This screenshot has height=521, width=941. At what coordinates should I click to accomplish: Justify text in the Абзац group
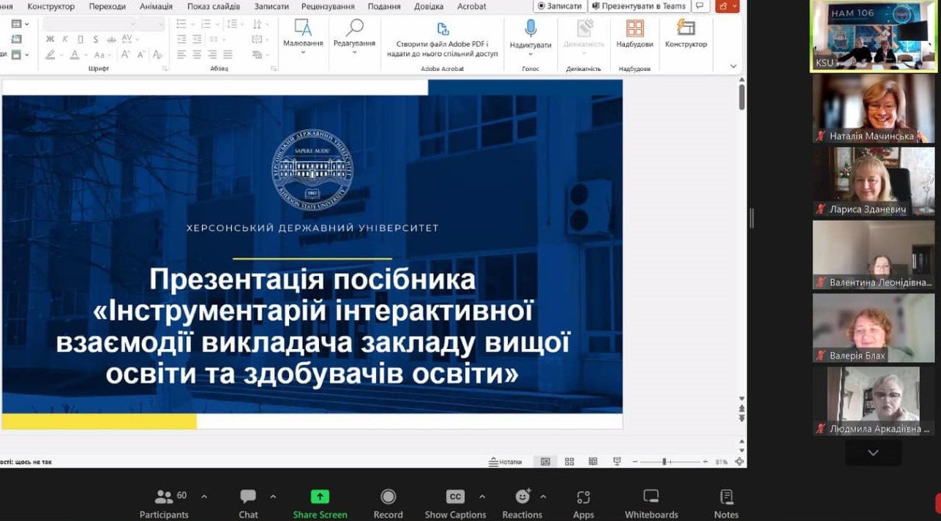(228, 54)
